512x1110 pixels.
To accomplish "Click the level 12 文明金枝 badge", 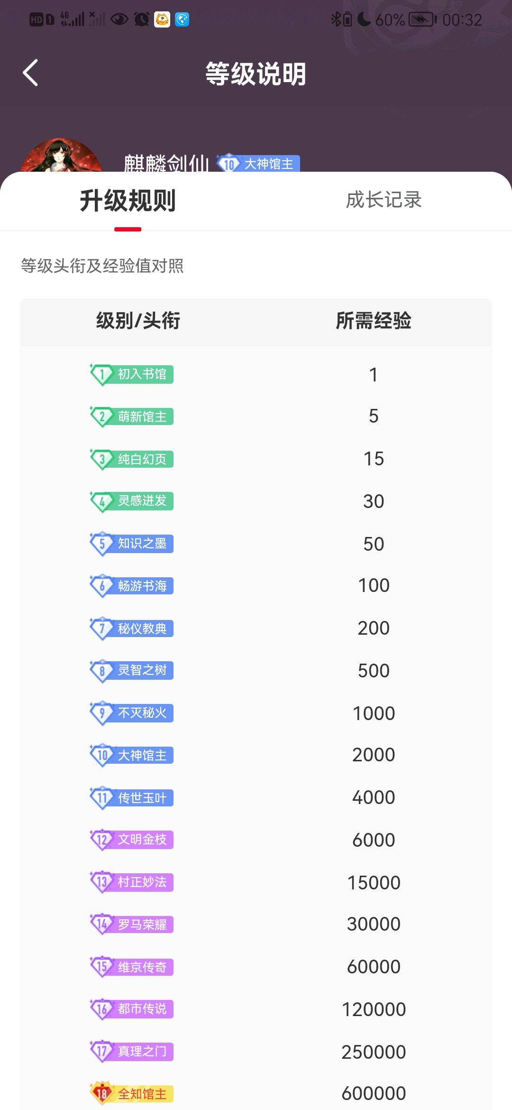I will (131, 840).
